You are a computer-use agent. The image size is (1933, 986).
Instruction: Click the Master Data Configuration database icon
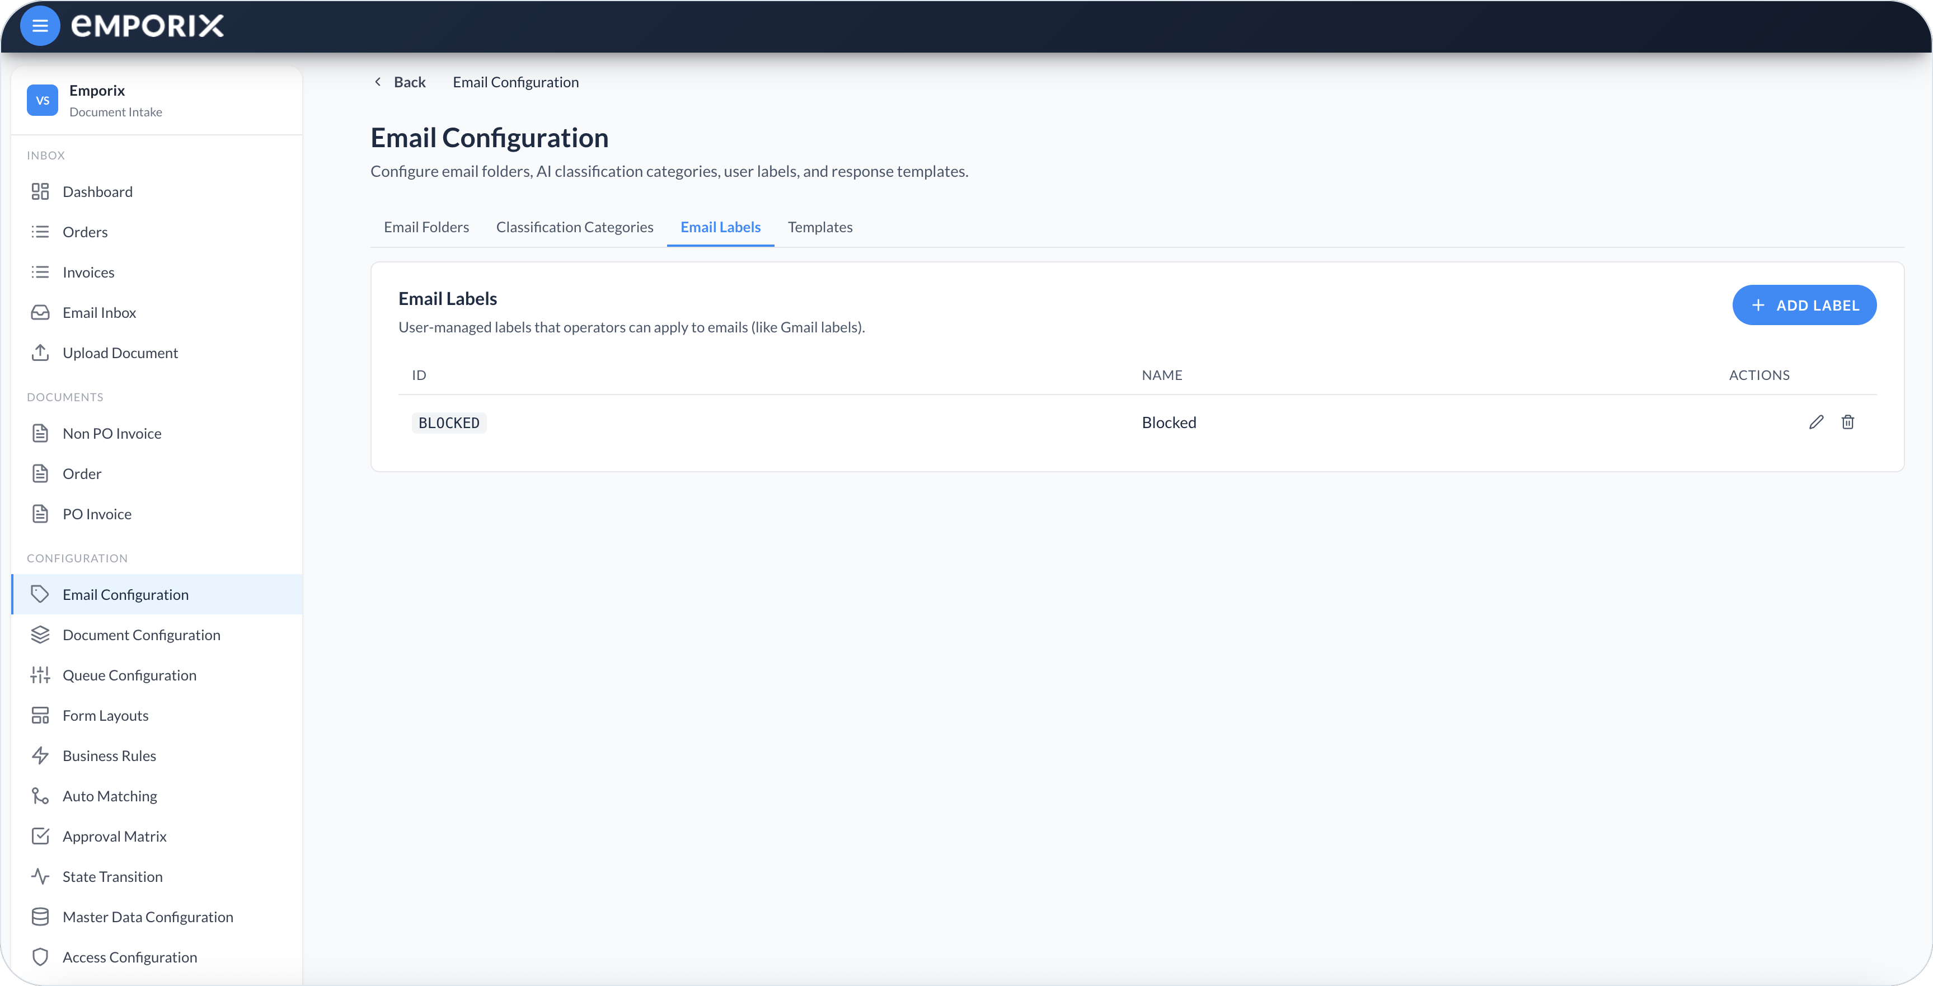point(40,917)
